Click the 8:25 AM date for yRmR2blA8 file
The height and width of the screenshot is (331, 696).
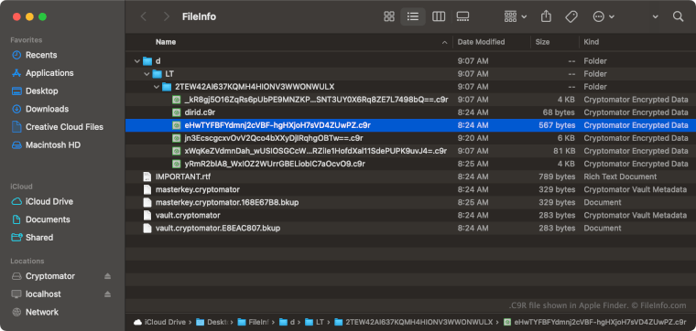[x=473, y=164]
